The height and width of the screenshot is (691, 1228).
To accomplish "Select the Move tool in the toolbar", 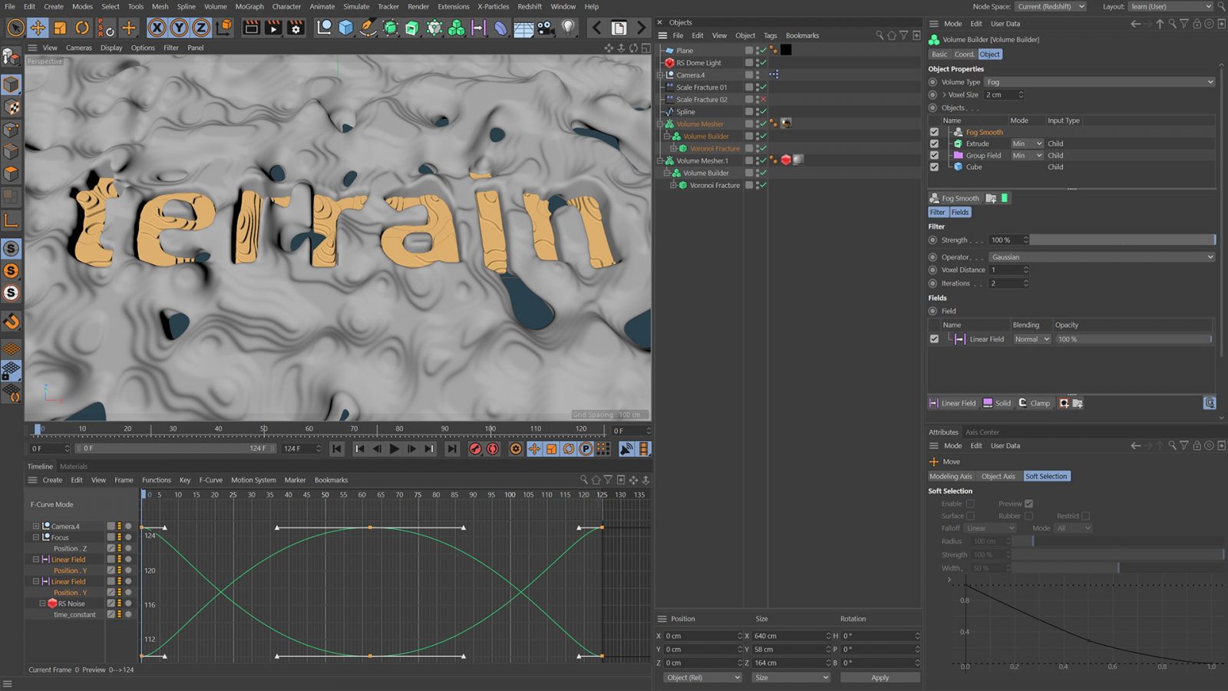I will point(37,28).
